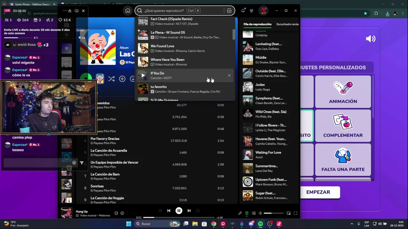Toggle shuffle in player bar
This screenshot has width=408, height=229.
click(160, 211)
